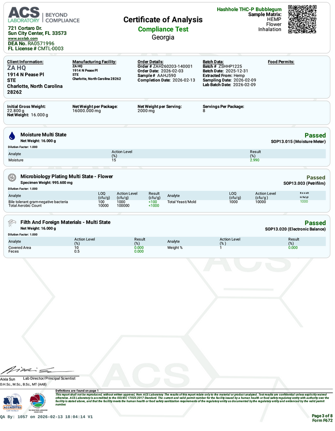This screenshot has width=335, height=431.
Task: Select SOP13.003 (Petrifilm) label
Action: coord(304,183)
